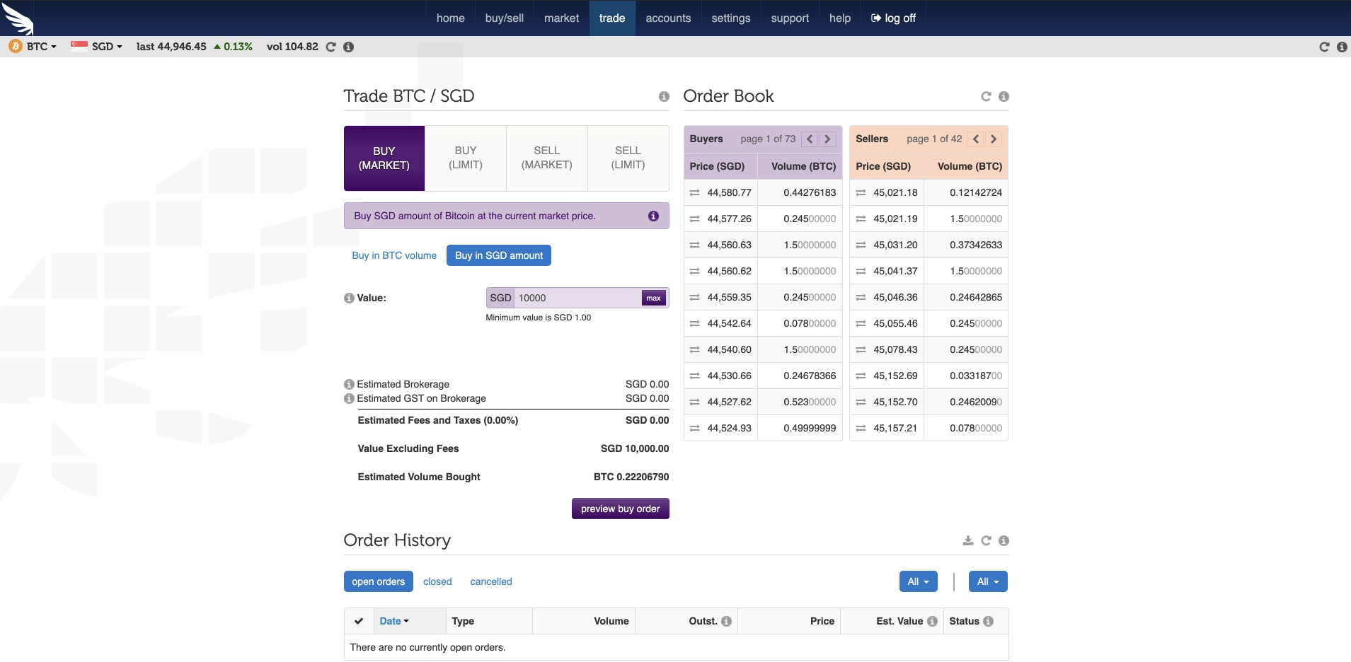Open the SGD currency dropdown
The height and width of the screenshot is (662, 1351).
(96, 47)
